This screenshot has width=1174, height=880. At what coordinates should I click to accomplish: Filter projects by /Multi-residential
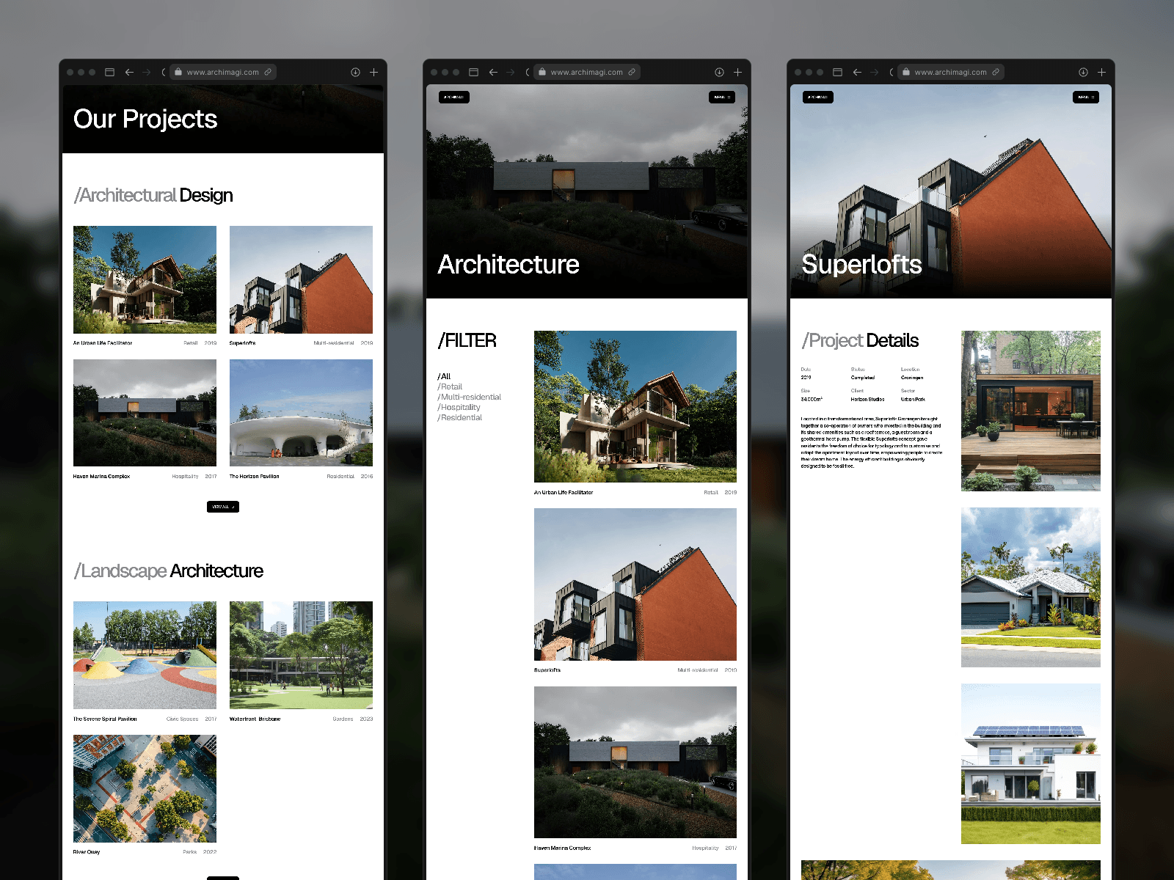click(x=470, y=397)
